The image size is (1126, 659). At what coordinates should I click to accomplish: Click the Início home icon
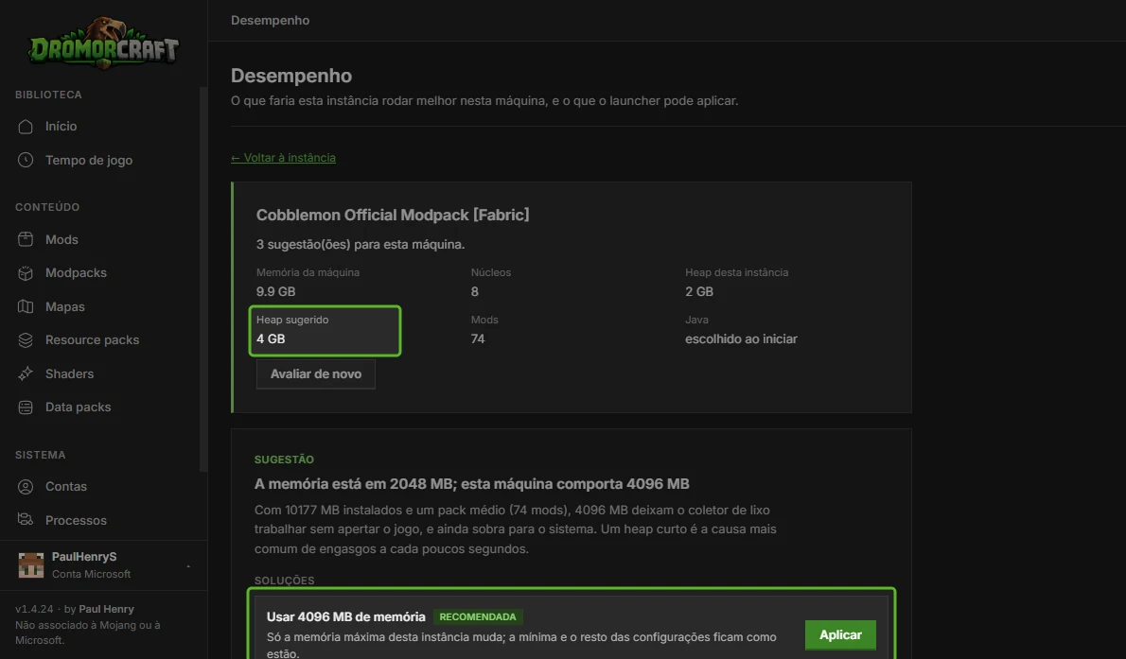tap(26, 127)
